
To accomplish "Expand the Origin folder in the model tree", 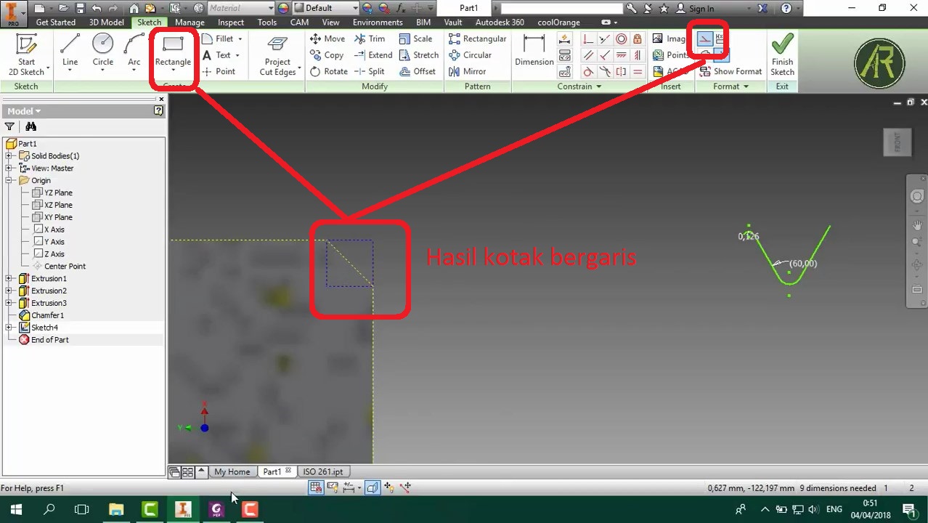I will 9,180.
